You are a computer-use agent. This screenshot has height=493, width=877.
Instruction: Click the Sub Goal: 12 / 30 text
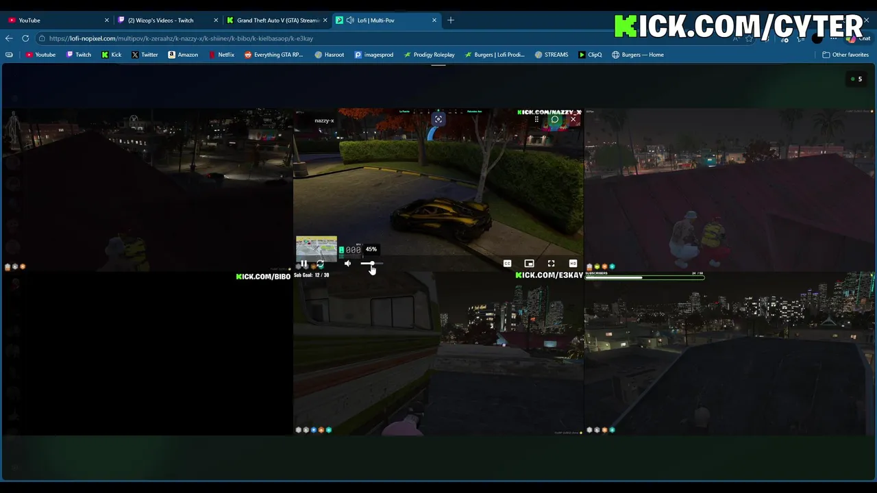pyautogui.click(x=312, y=275)
